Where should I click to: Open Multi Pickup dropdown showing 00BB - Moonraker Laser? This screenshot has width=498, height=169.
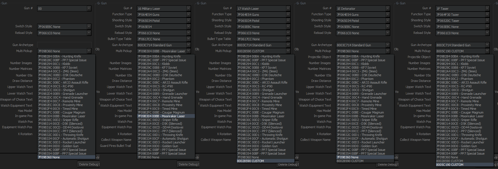pyautogui.click(x=164, y=51)
